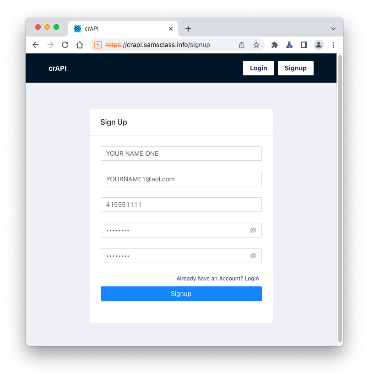Click the Chrome Labs flask icon
This screenshot has width=369, height=380.
[x=289, y=45]
